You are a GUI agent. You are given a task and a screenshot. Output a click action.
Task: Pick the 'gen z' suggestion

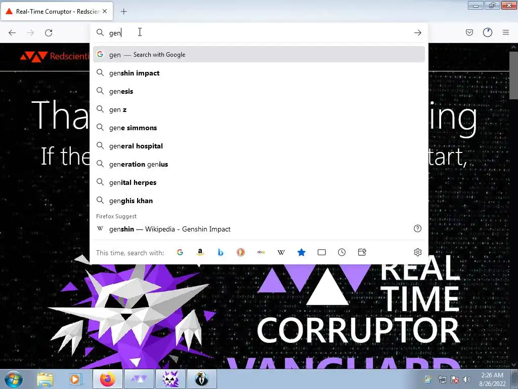[x=258, y=109]
